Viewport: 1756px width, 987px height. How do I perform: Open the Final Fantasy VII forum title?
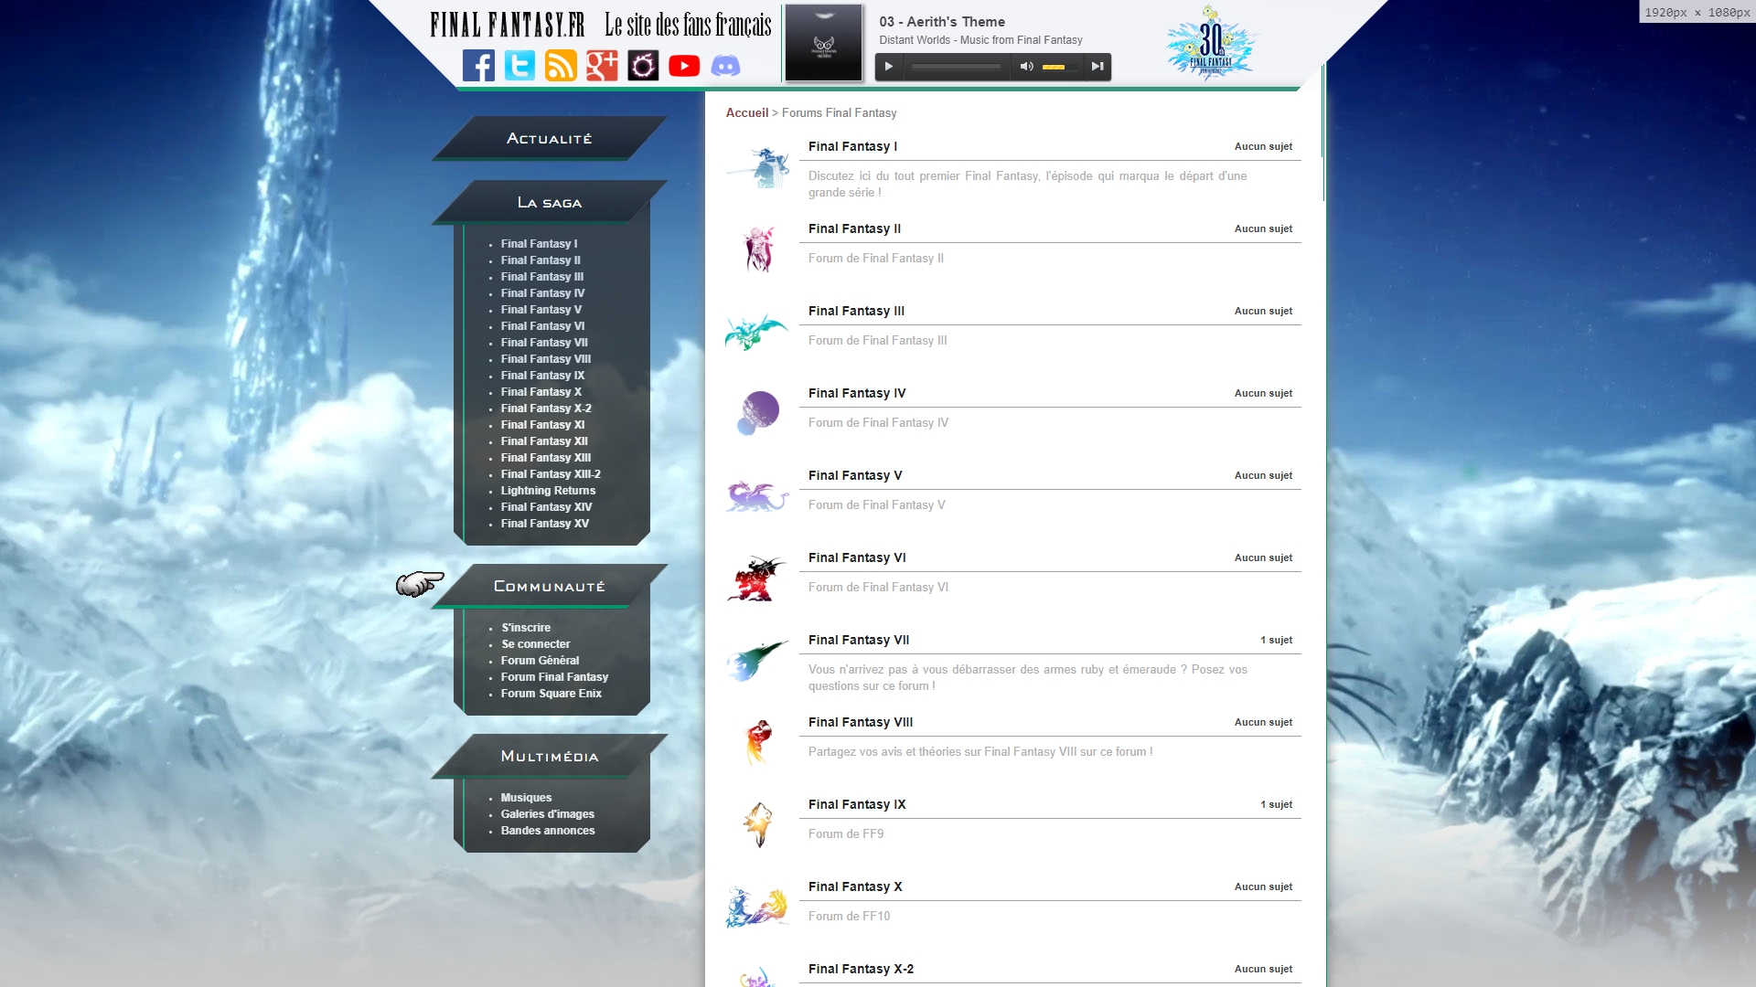click(x=859, y=640)
